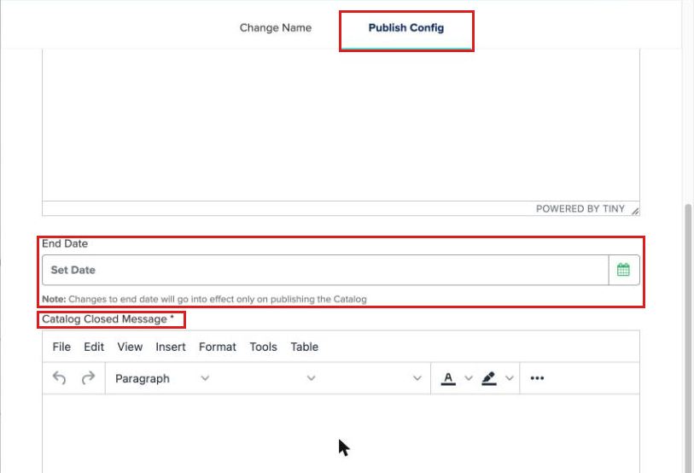The height and width of the screenshot is (473, 694).
Task: Click the vertical scrollbar thumb
Action: [x=687, y=337]
